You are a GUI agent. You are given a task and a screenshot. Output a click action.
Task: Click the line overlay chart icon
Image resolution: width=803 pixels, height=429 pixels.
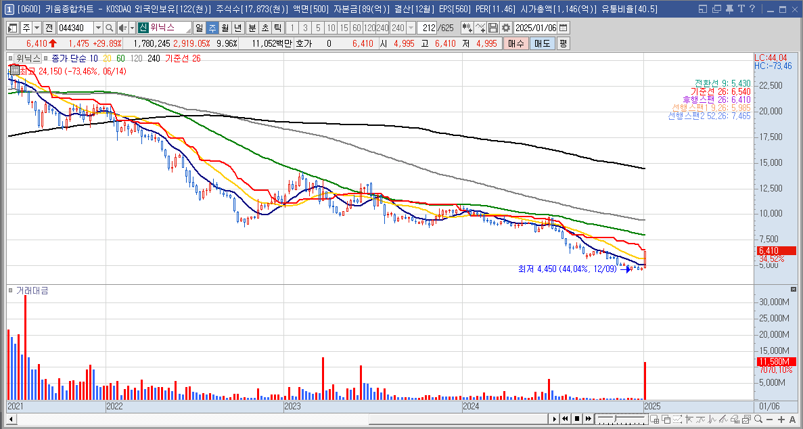pos(480,28)
